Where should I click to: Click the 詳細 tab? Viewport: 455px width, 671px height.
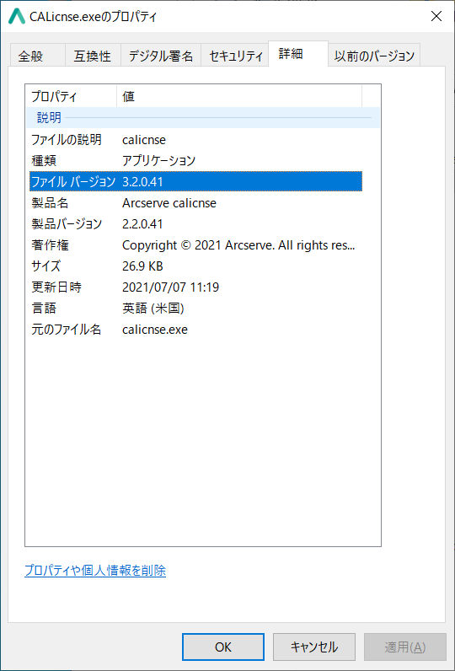click(x=298, y=54)
